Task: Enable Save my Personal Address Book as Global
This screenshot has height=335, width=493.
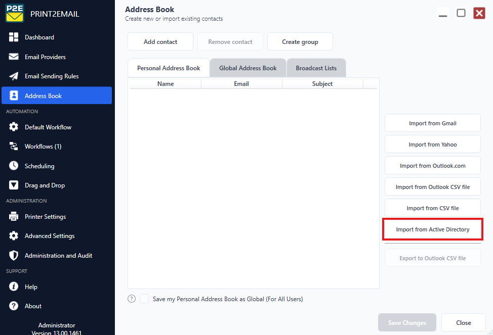Action: coord(144,299)
